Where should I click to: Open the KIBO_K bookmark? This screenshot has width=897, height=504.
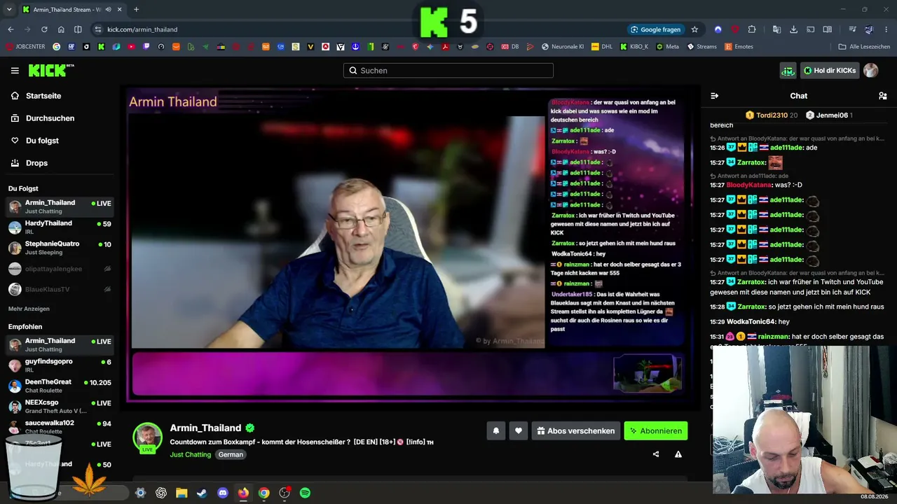[634, 47]
